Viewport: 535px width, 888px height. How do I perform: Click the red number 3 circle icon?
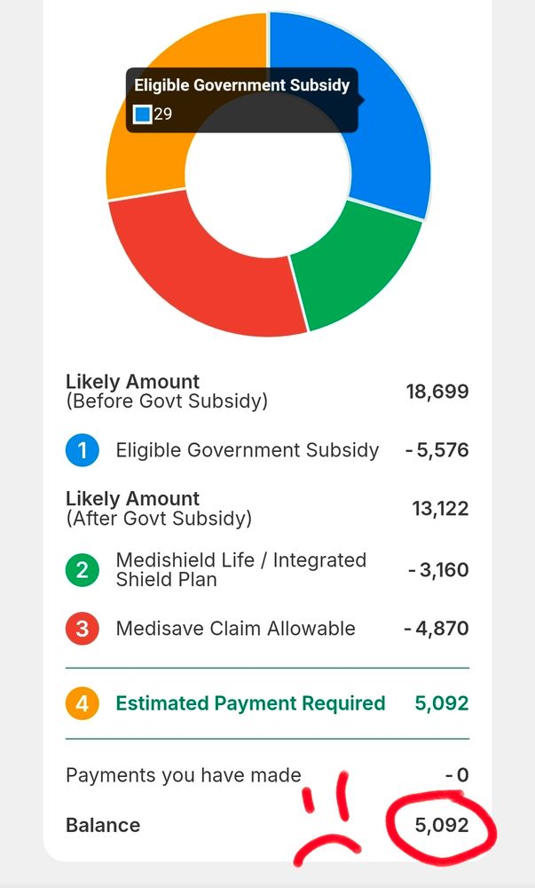(83, 629)
